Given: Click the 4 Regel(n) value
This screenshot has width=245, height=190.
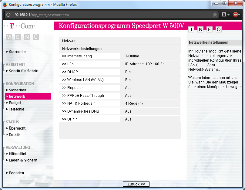Looking at the screenshot, I should 134,103.
